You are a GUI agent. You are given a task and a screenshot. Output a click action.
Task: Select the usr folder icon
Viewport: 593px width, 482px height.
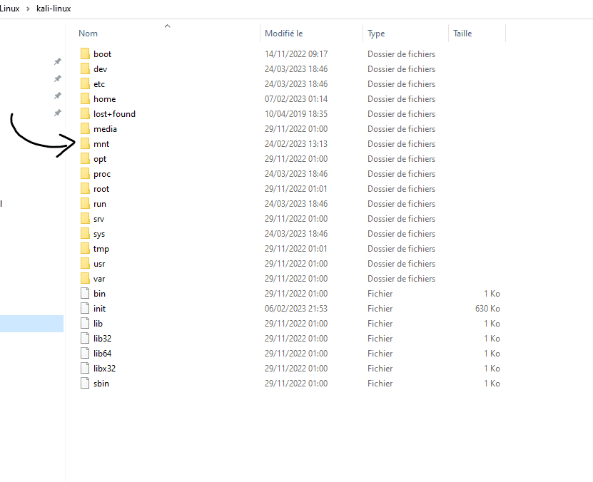85,264
